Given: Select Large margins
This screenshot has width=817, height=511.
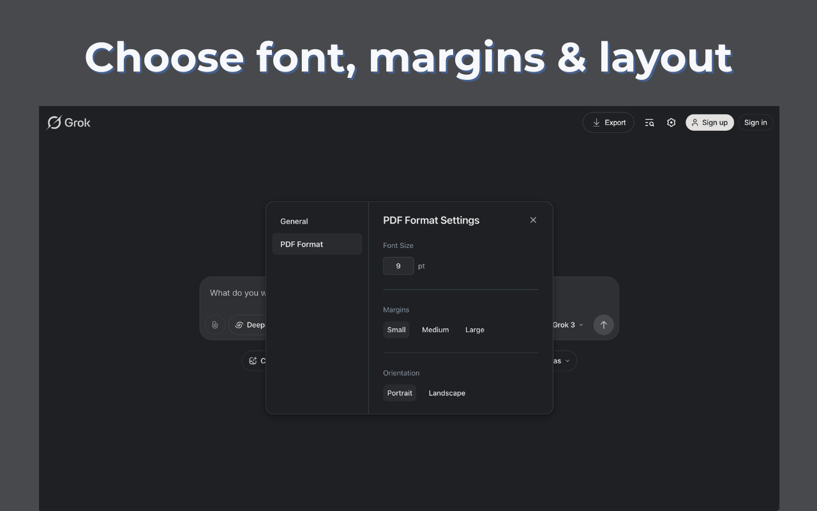Looking at the screenshot, I should pos(475,330).
